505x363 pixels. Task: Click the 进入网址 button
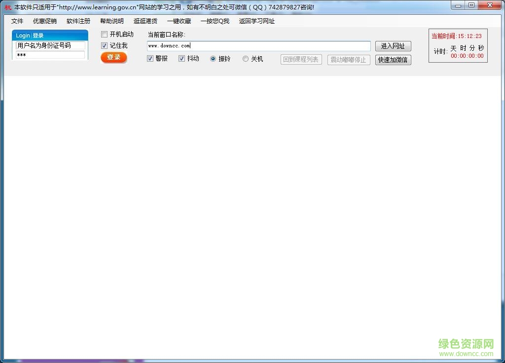(x=393, y=46)
